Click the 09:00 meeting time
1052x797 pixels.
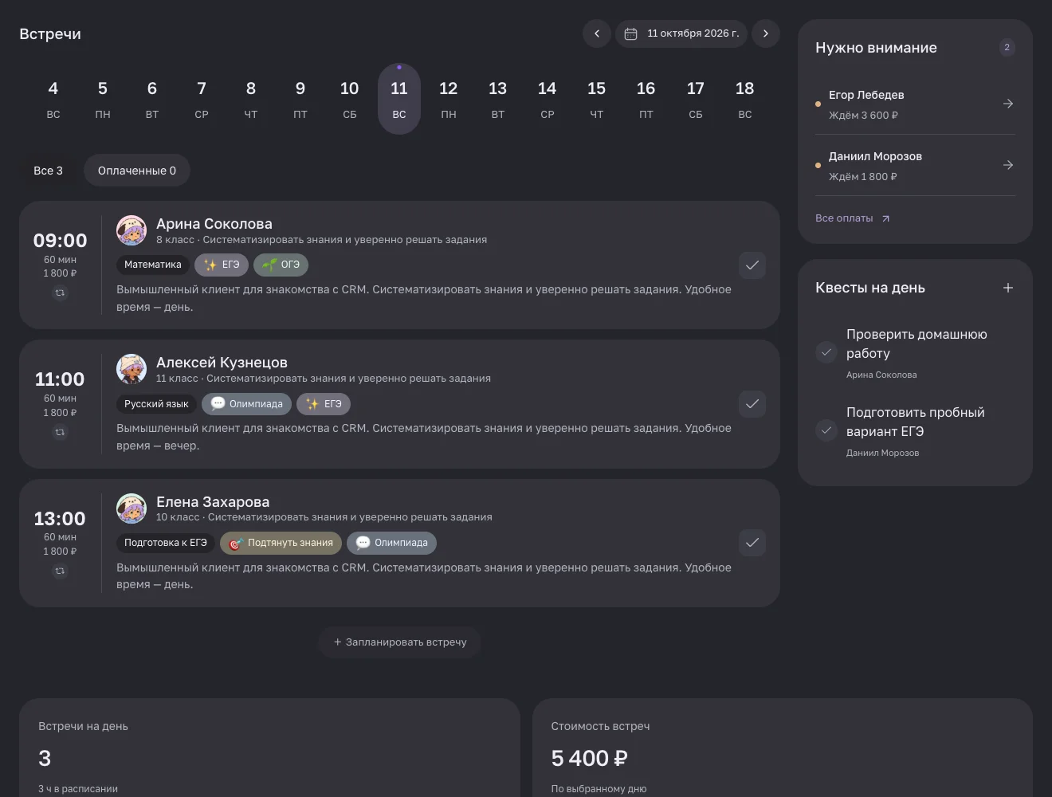tap(60, 241)
